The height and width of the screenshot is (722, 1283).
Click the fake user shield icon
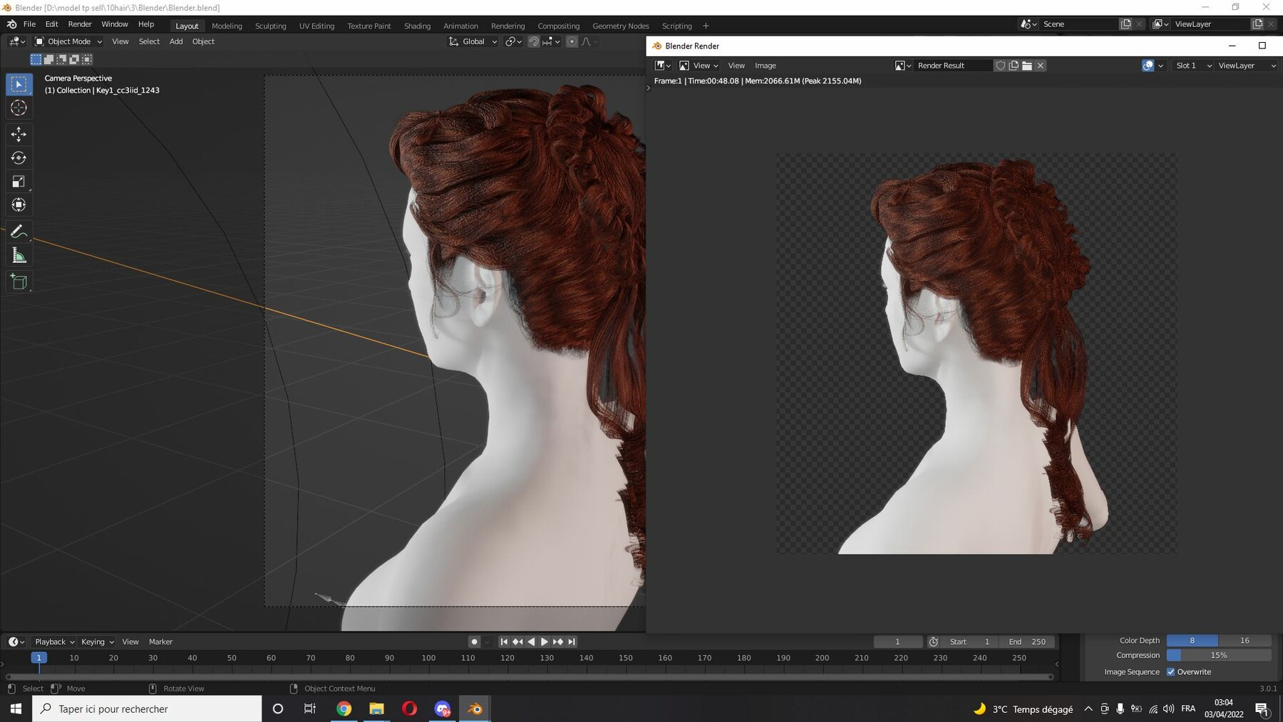pos(1001,66)
